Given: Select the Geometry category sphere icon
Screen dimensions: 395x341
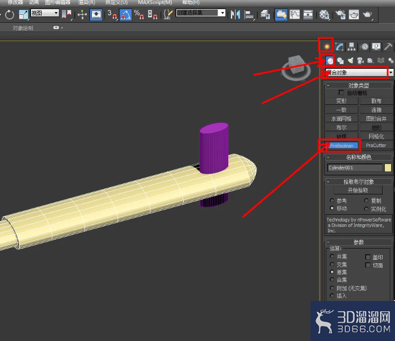Looking at the screenshot, I should [x=330, y=60].
